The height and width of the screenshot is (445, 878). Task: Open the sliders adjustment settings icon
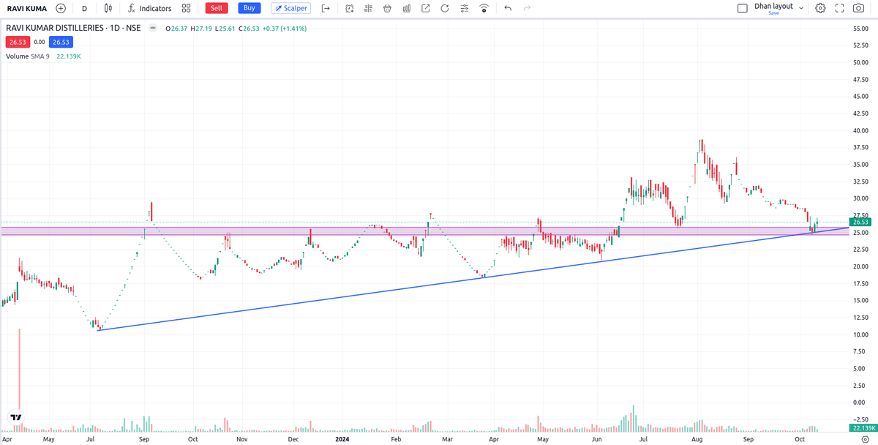click(464, 8)
